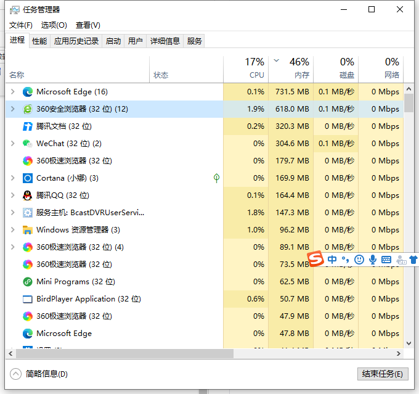The height and width of the screenshot is (394, 419).
Task: Click the 腾讯QQ penguin icon
Action: [x=27, y=195]
